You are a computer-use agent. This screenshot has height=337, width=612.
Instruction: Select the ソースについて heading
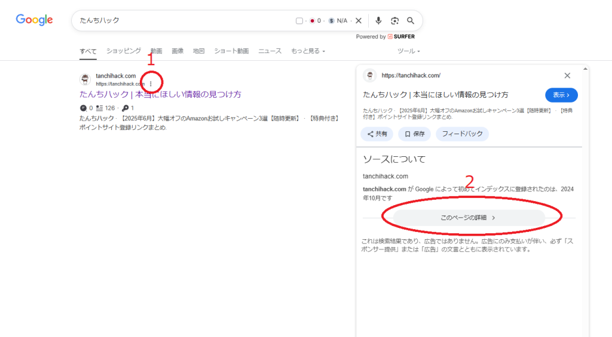[x=394, y=159]
